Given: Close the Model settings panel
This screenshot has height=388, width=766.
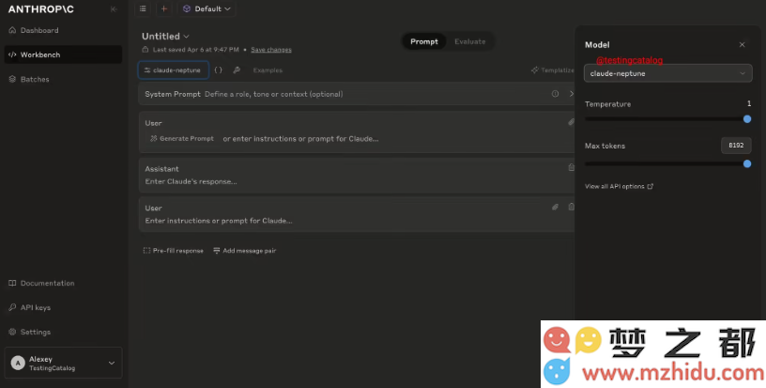Looking at the screenshot, I should [742, 44].
